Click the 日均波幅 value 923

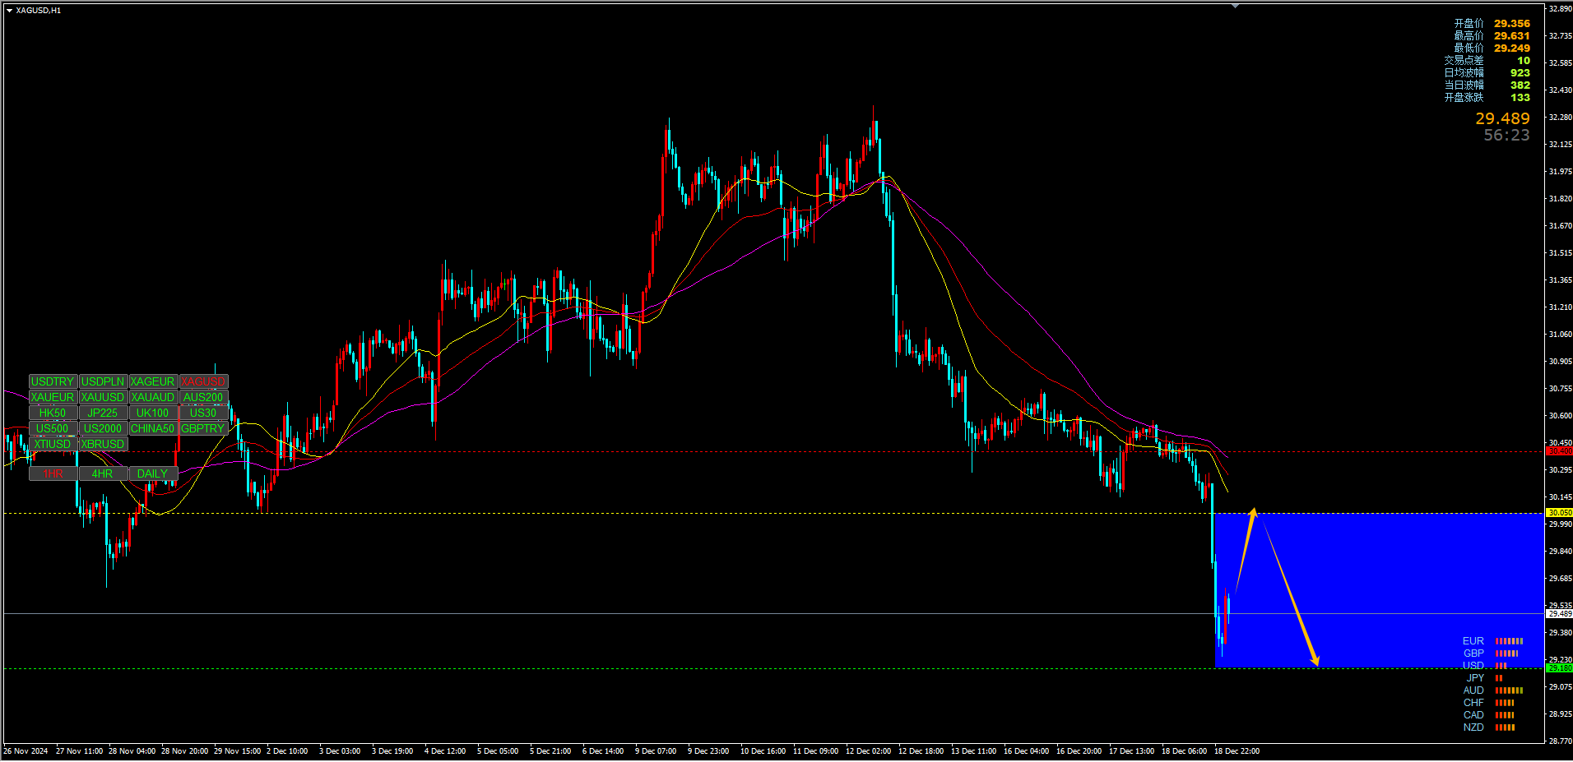(x=1520, y=73)
